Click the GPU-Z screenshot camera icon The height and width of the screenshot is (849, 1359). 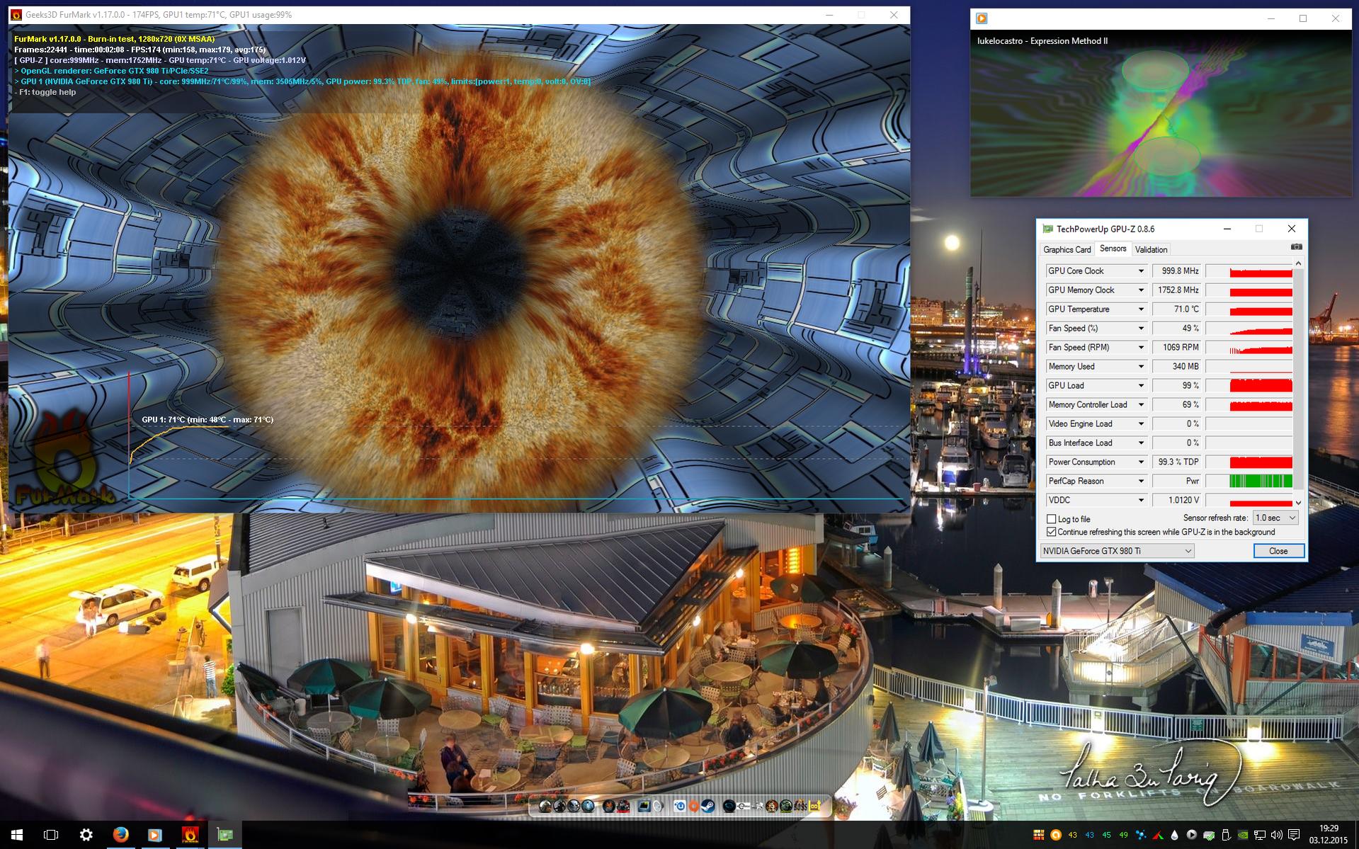(x=1296, y=247)
